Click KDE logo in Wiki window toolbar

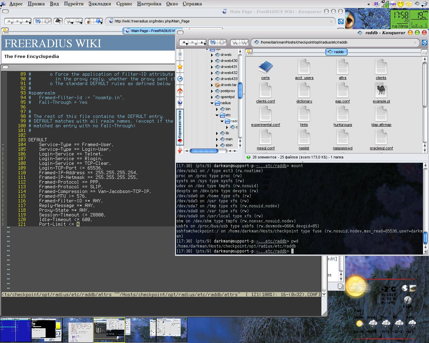coord(341,21)
